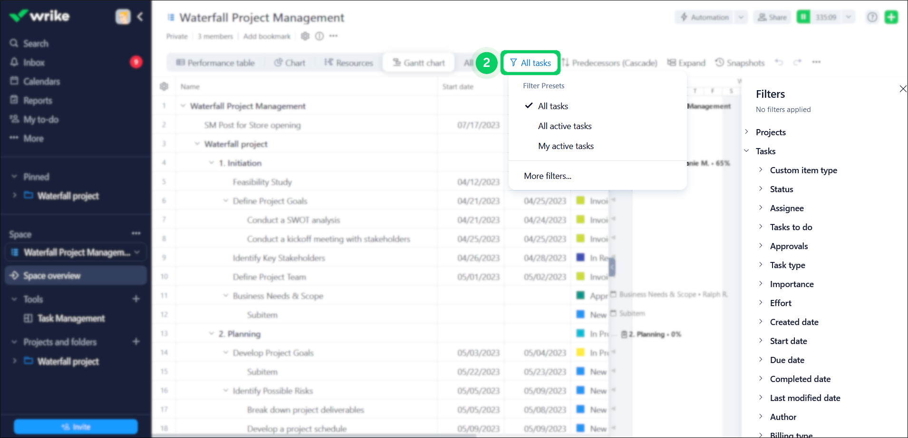Viewport: 908px width, 438px height.
Task: Click the green status swatch on row 6
Action: (x=580, y=201)
